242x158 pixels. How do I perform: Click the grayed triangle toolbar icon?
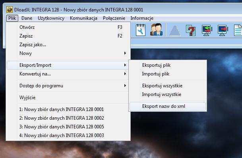click(175, 30)
